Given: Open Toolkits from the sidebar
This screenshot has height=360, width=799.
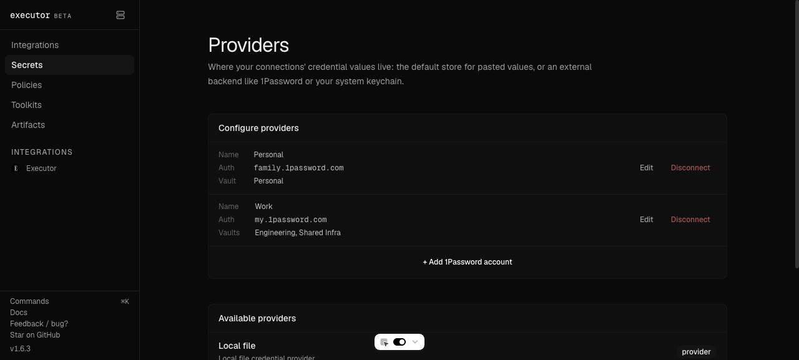Looking at the screenshot, I should coord(69,105).
